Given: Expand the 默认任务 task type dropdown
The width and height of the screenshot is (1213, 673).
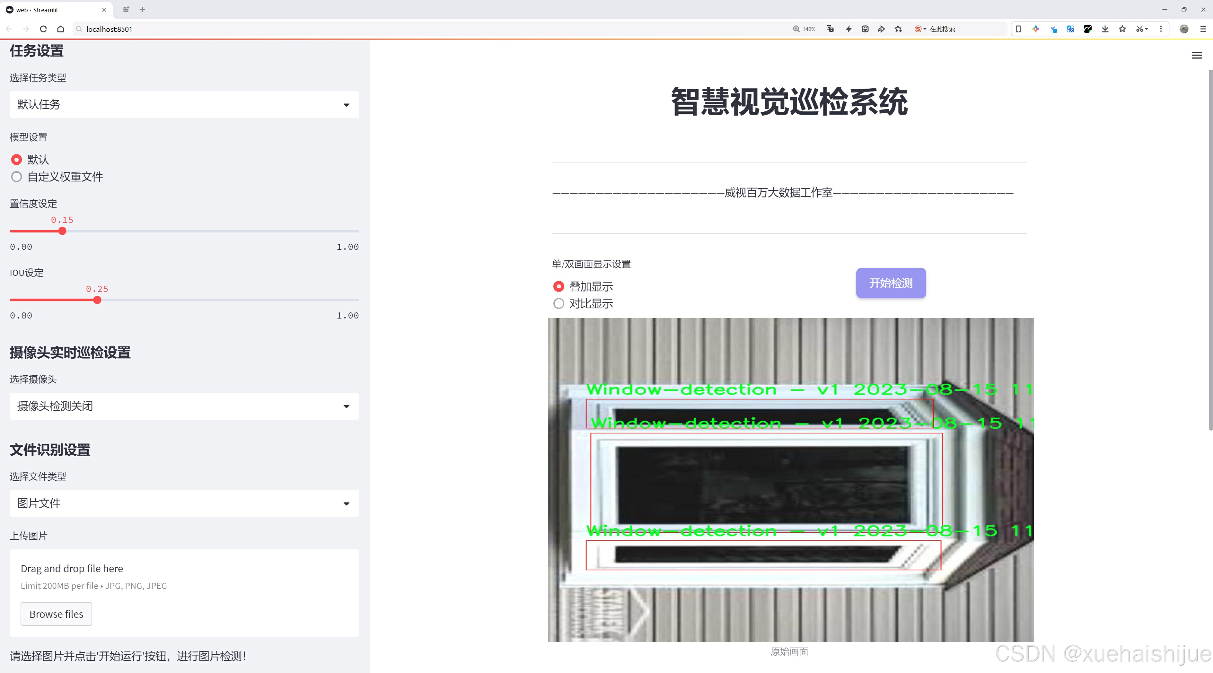Looking at the screenshot, I should pos(184,104).
